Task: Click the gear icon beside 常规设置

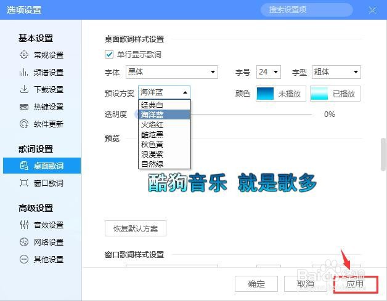Action: pos(24,55)
